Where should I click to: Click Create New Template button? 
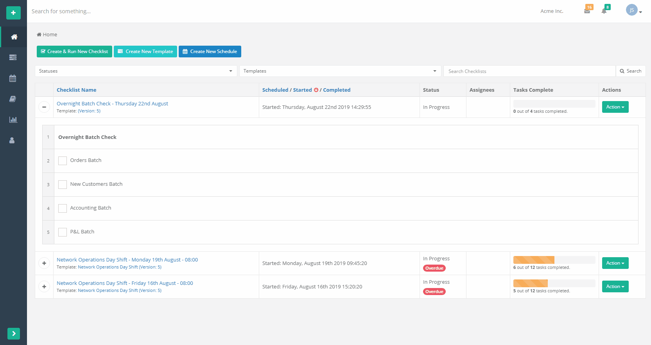(x=145, y=52)
